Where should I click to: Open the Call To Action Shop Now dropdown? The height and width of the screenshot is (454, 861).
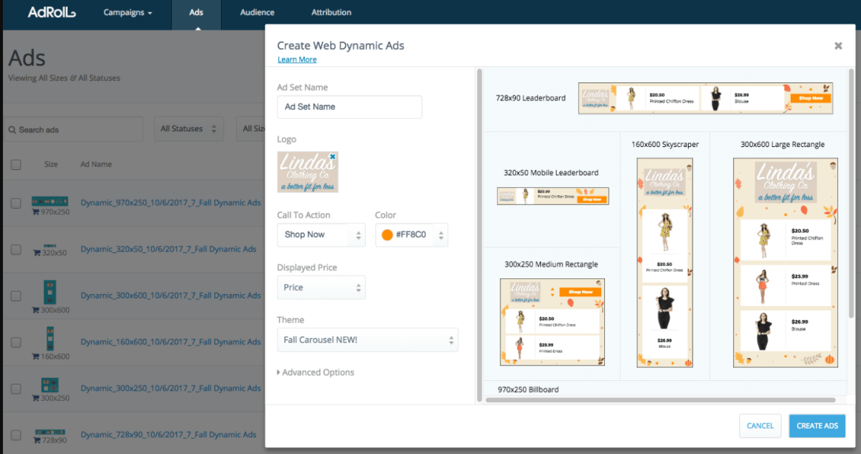321,235
